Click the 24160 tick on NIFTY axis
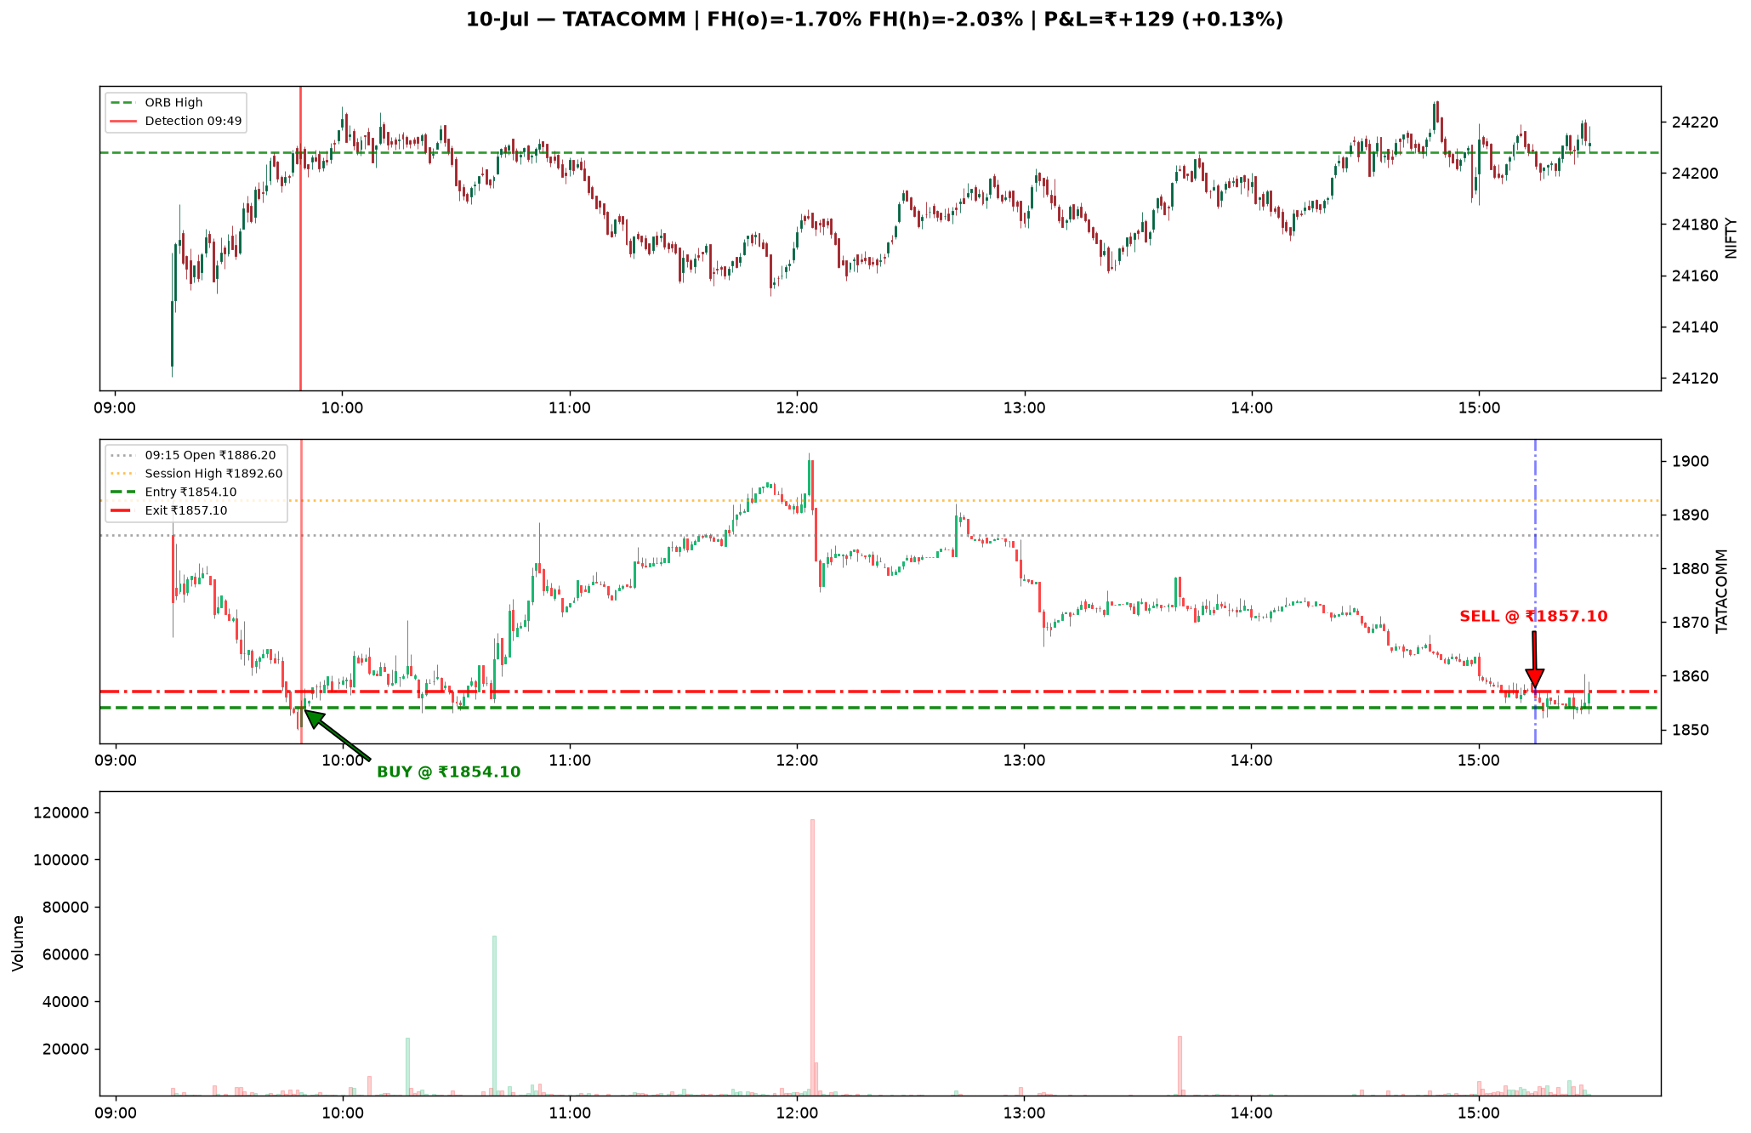 pyautogui.click(x=1691, y=276)
